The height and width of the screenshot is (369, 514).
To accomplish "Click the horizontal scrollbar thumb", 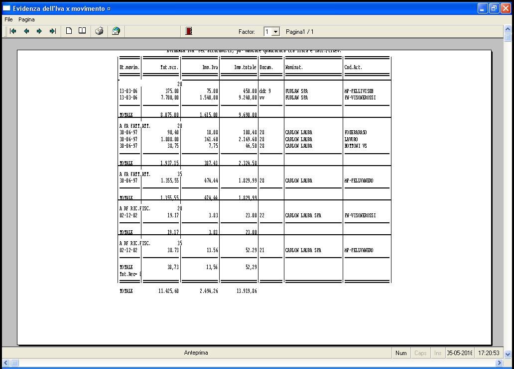I will coord(15,363).
